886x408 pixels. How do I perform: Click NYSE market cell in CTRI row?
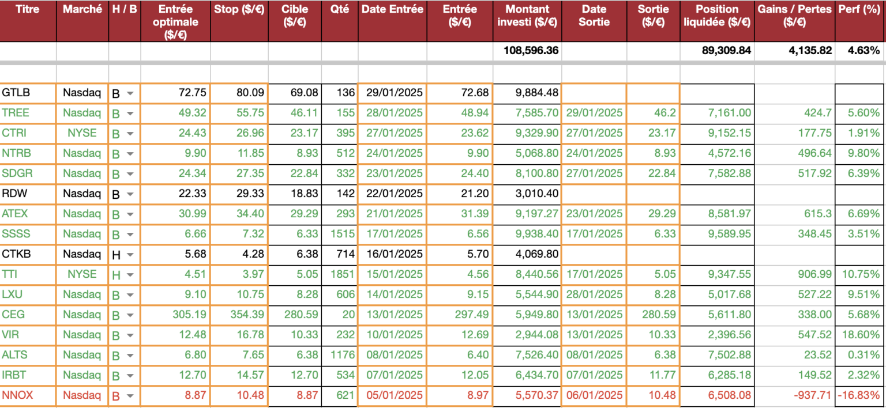coord(82,133)
